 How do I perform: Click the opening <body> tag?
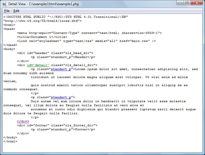(x=9, y=49)
